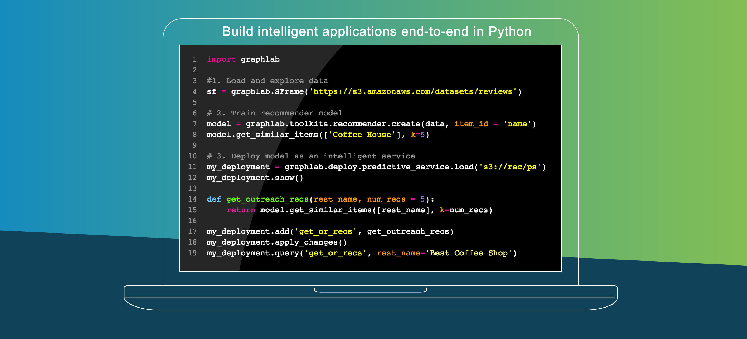Click orange 'rest_name=' keyword on line 19
The width and height of the screenshot is (747, 339).
click(401, 253)
